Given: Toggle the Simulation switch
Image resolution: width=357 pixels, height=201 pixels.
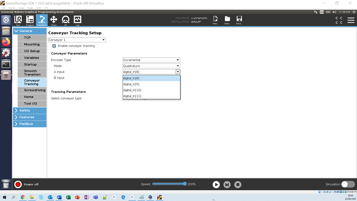Looking at the screenshot, I should pyautogui.click(x=347, y=184).
